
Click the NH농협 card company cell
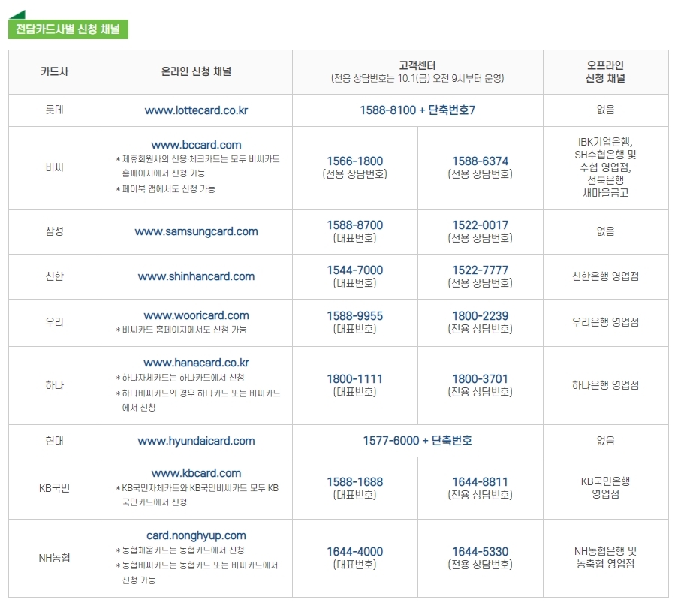pyautogui.click(x=55, y=558)
